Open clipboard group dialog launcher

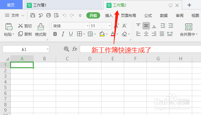point(47,40)
